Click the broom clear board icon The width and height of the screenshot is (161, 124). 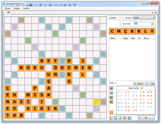tap(111, 118)
